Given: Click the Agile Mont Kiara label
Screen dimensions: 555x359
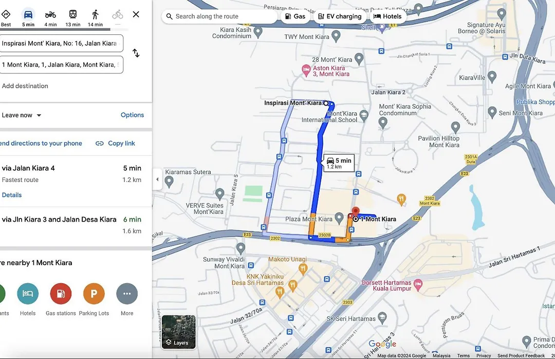Looking at the screenshot, I should (528, 86).
